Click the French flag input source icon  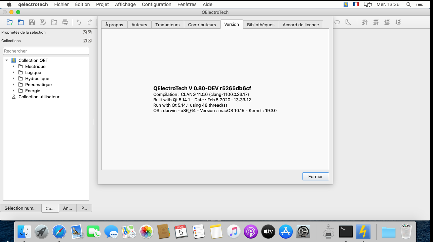coord(356,4)
